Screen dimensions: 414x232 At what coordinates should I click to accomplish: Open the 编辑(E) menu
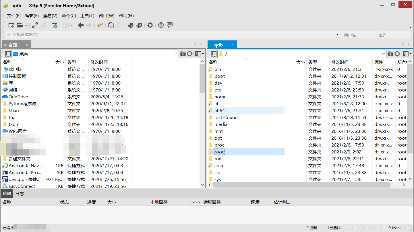coord(32,16)
